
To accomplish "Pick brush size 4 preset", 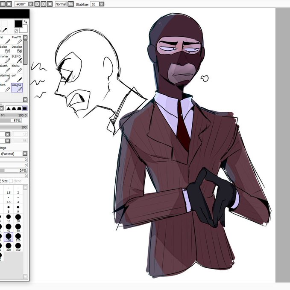I will (x=18, y=199).
